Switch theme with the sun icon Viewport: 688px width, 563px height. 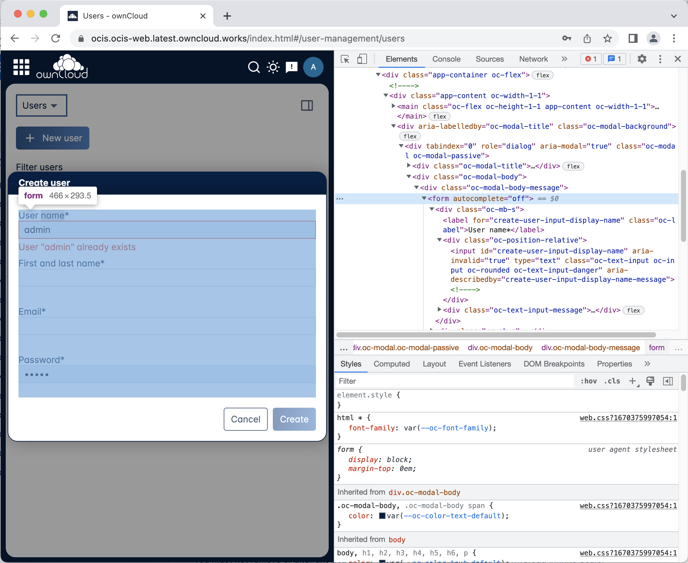click(273, 67)
